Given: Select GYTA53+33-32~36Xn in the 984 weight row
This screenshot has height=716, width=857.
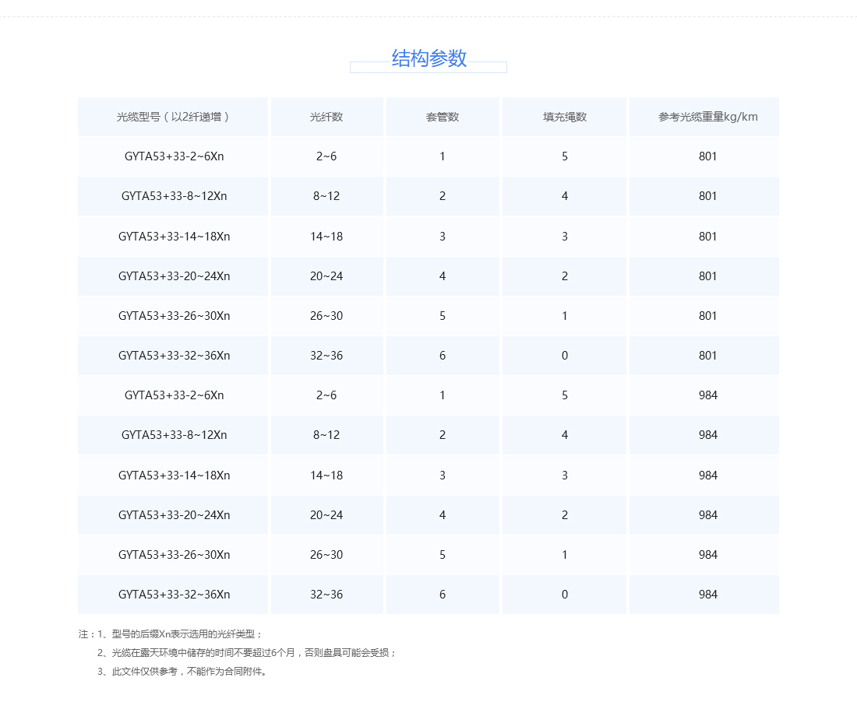Looking at the screenshot, I should 175,595.
